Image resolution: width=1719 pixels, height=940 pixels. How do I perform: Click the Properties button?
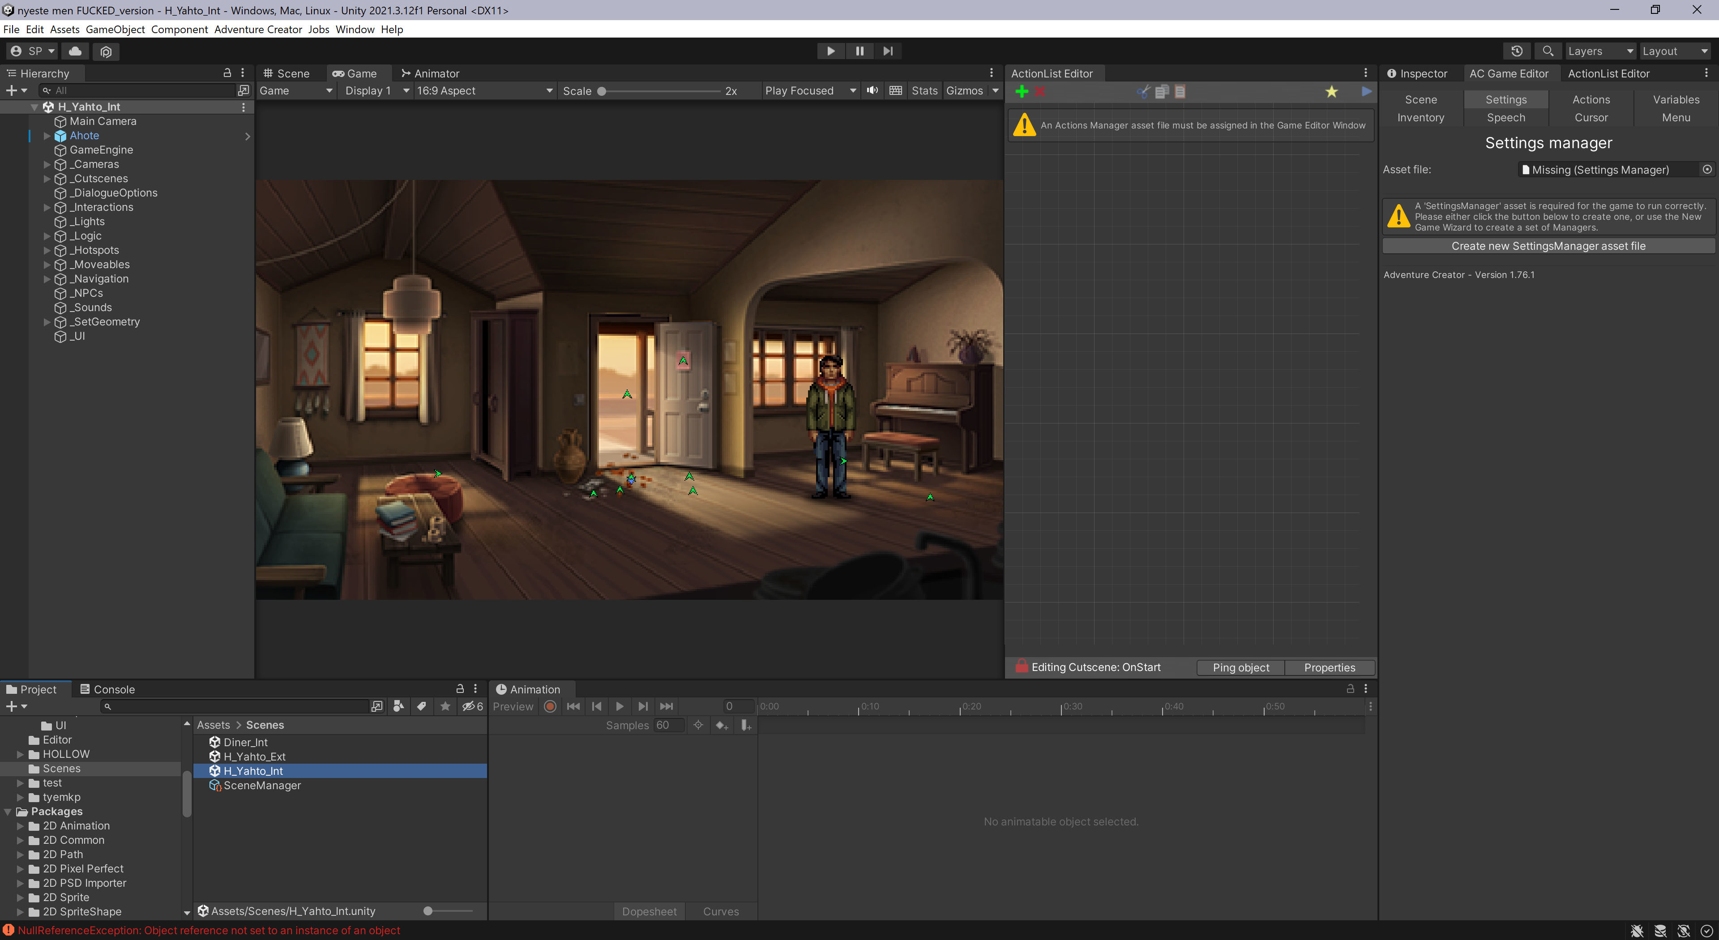[x=1329, y=668]
